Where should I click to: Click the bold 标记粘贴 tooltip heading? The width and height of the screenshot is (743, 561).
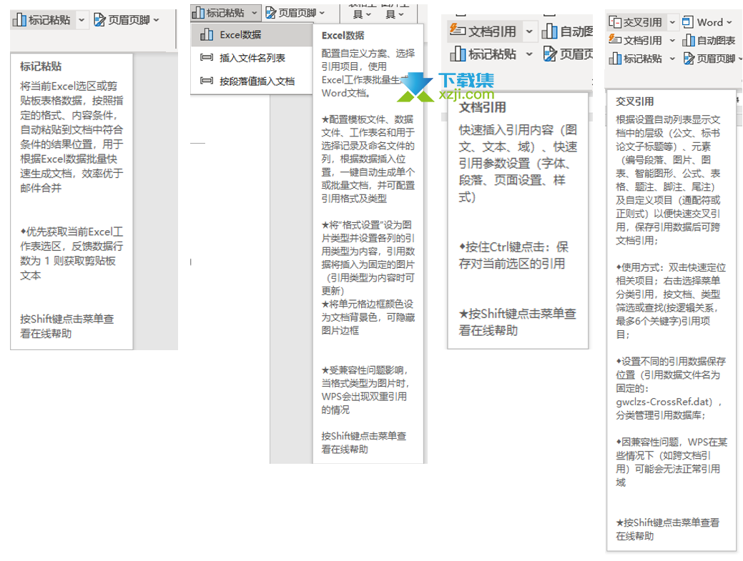[x=41, y=66]
